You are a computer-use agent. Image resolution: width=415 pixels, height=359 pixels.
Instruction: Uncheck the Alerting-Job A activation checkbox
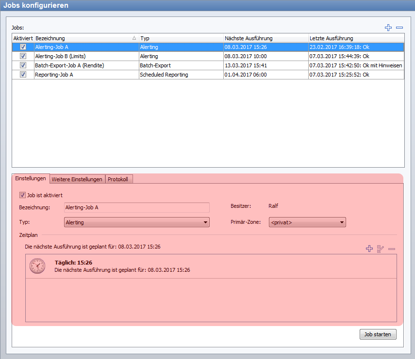point(23,47)
